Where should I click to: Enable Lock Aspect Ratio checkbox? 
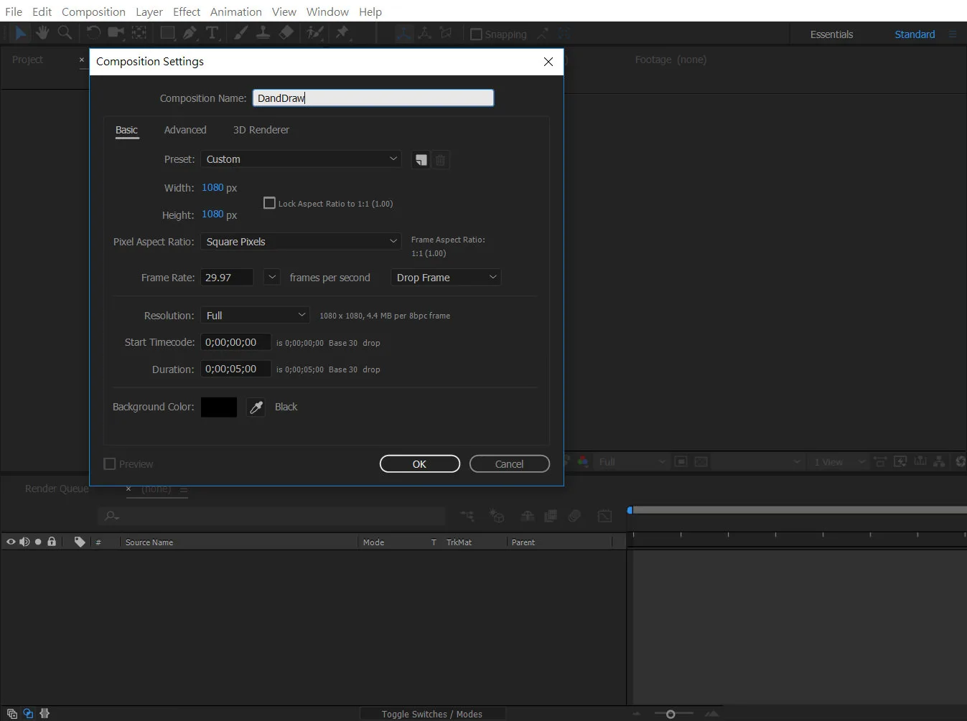click(270, 203)
